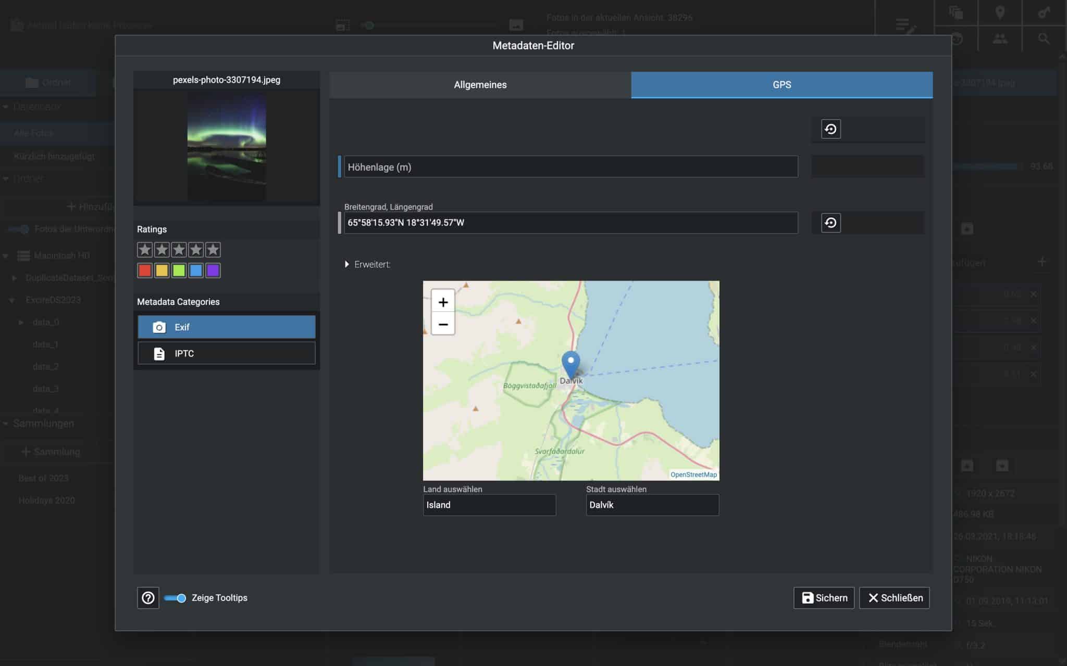The image size is (1067, 666).
Task: Open the Stadt auswählen dropdown showing Dalvík
Action: [652, 505]
